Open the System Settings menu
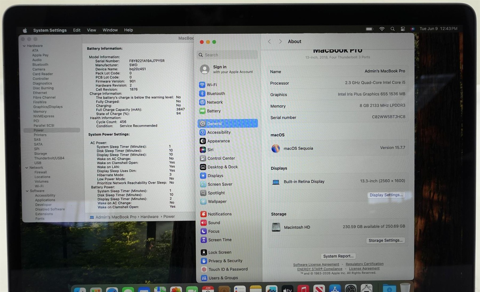Image resolution: width=480 pixels, height=292 pixels. click(50, 30)
